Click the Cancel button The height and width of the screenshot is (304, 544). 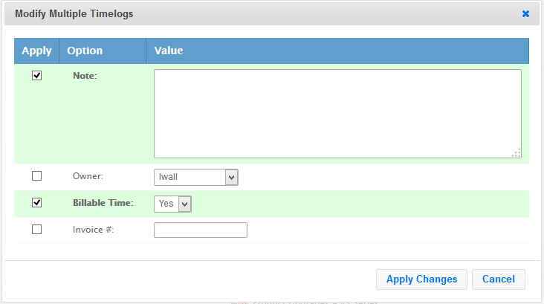click(499, 279)
